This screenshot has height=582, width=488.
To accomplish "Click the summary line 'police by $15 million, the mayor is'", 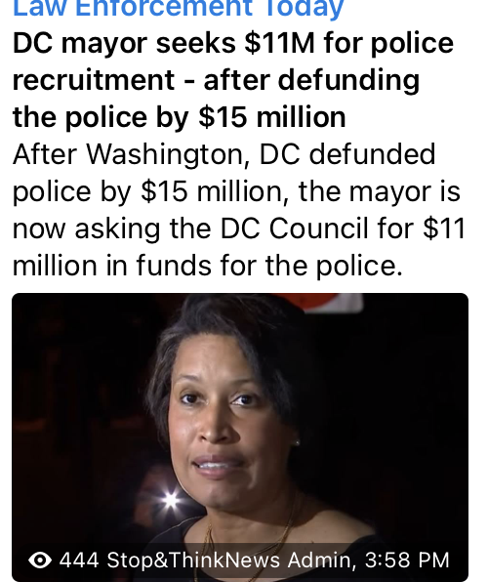I will tap(236, 192).
